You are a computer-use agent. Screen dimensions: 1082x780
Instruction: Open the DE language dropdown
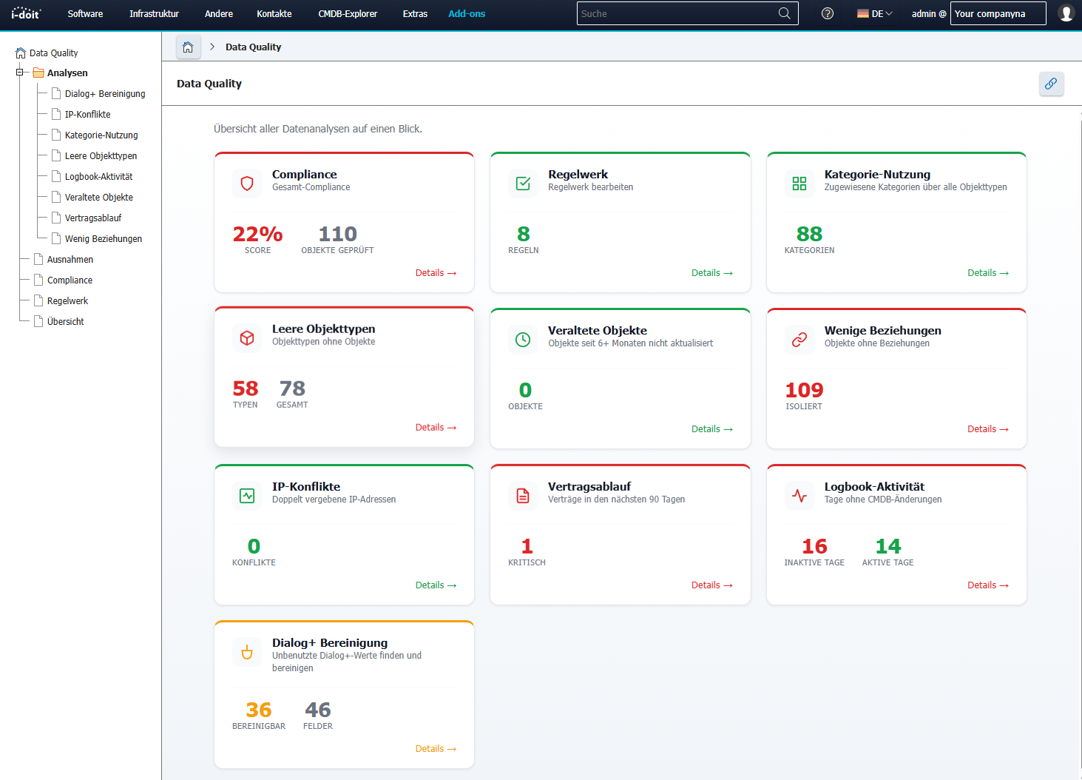click(x=874, y=13)
